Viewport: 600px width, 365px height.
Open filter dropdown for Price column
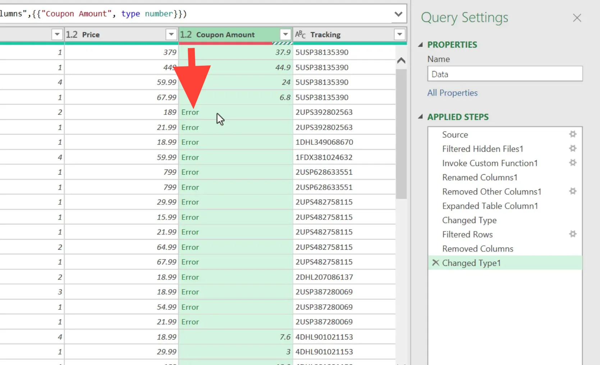pyautogui.click(x=171, y=34)
